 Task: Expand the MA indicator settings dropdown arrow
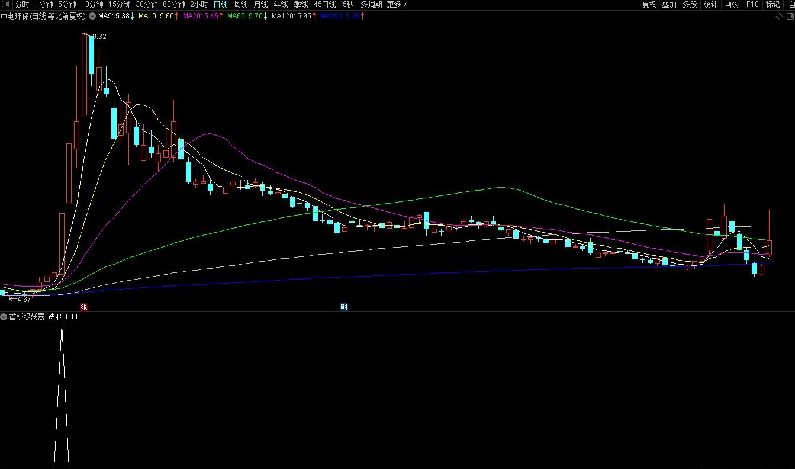[x=92, y=17]
